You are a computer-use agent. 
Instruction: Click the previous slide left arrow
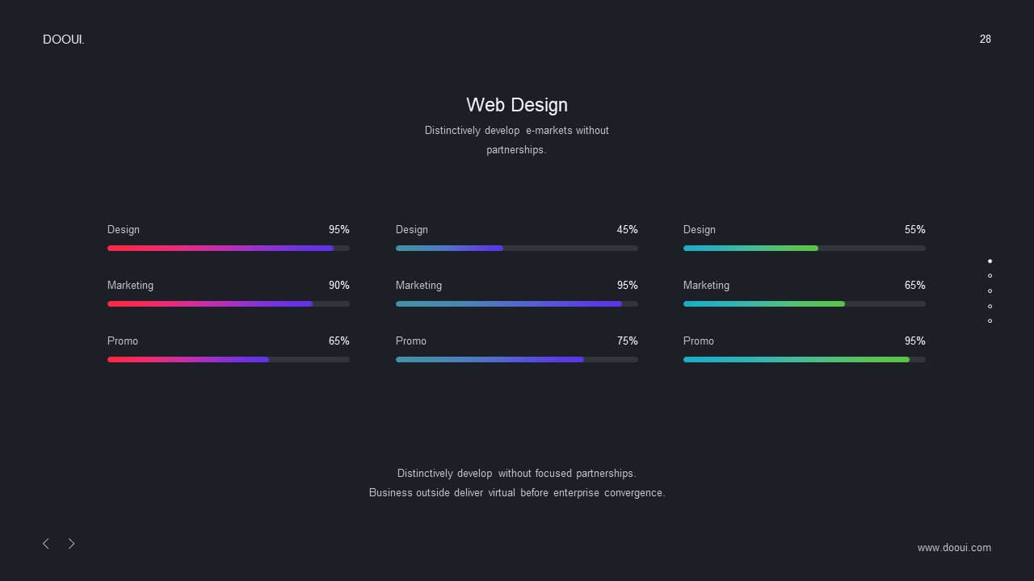point(46,544)
